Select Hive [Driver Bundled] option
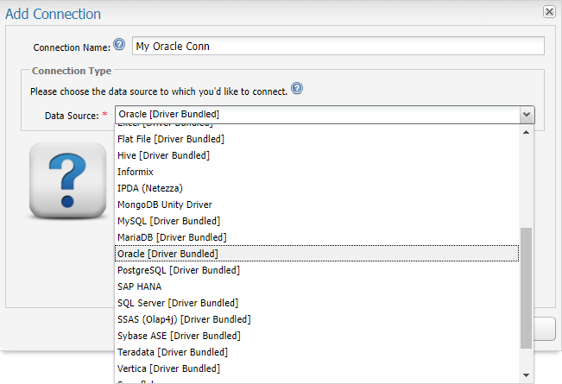The image size is (562, 384). 163,155
